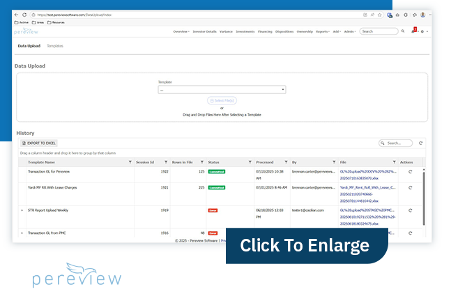451x303 pixels.
Task: Filter the File column
Action: pos(394,162)
